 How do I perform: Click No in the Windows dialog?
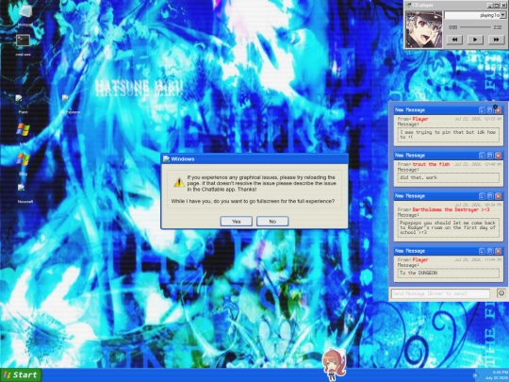(x=272, y=222)
